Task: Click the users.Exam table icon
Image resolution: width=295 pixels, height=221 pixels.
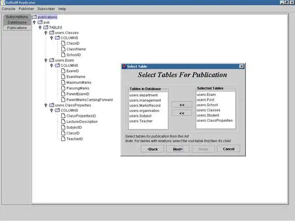Action: tap(52, 60)
